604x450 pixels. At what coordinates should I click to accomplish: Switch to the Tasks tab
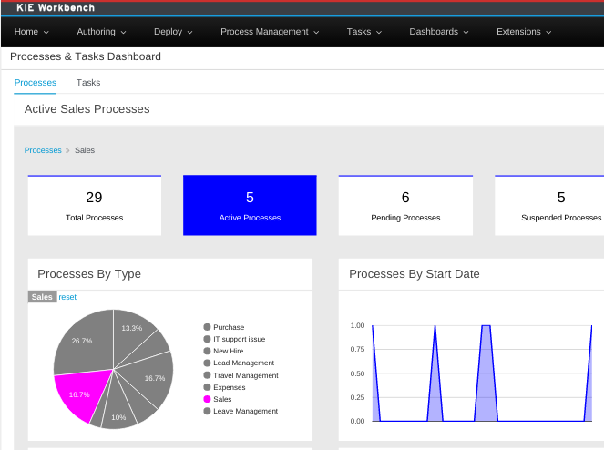coord(88,83)
